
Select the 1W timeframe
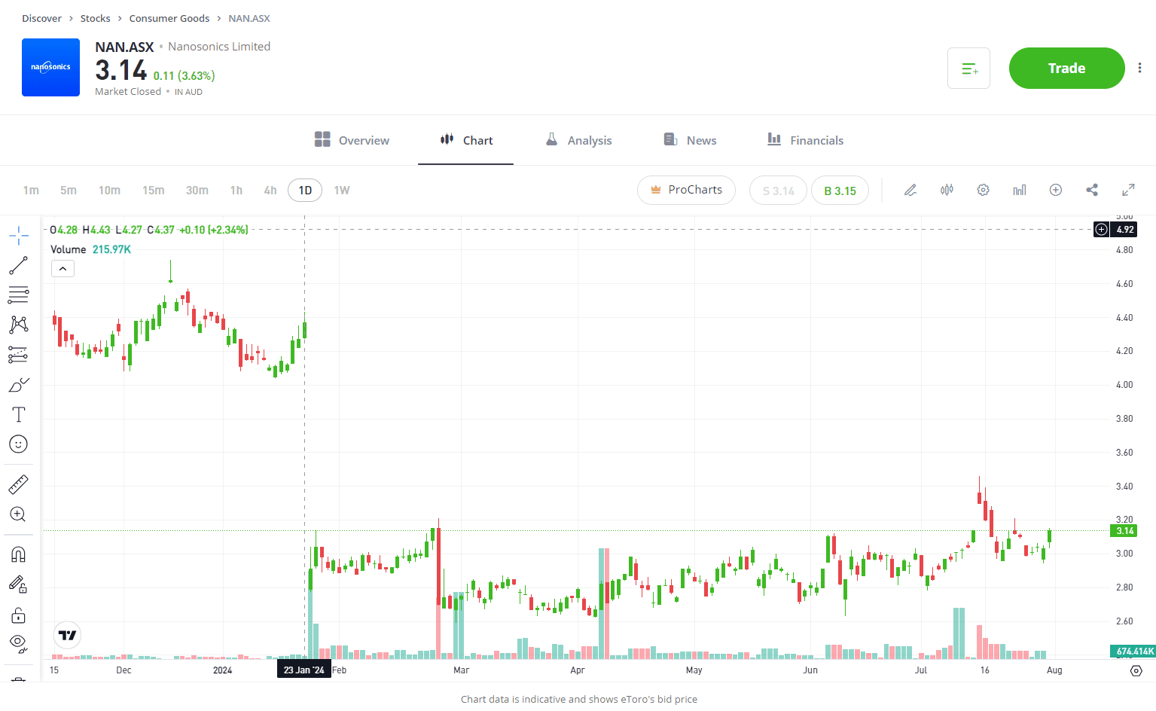pyautogui.click(x=342, y=190)
